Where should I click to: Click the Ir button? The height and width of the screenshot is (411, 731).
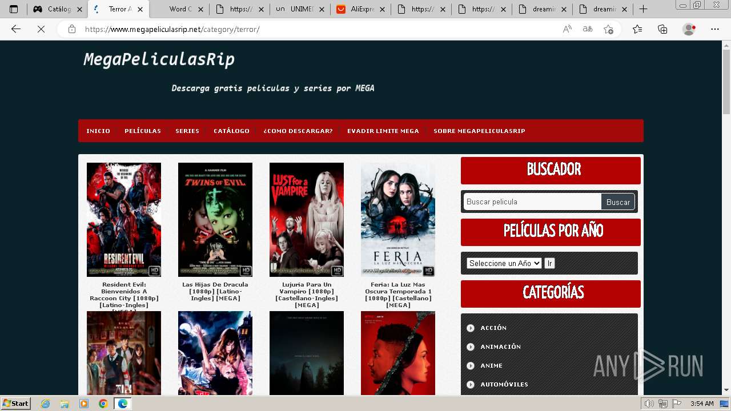pyautogui.click(x=549, y=263)
